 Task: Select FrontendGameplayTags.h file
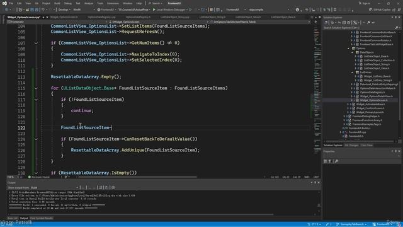(366, 124)
